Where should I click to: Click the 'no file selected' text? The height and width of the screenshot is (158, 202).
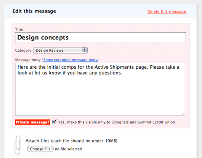68,149
